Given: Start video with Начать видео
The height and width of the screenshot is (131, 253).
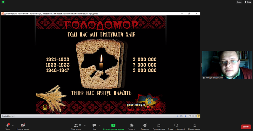Looking at the screenshot, I should (23, 126).
